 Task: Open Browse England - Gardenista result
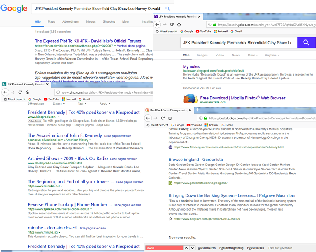tap(195, 160)
